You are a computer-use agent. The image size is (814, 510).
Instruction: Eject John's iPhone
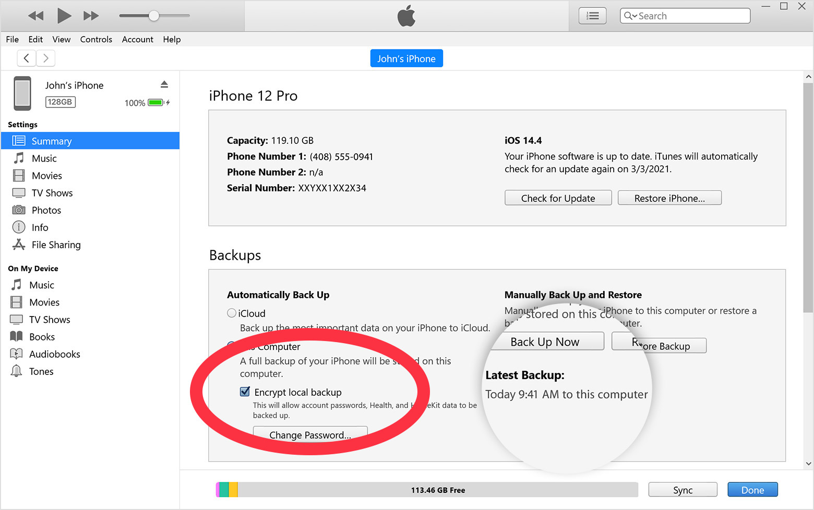164,84
